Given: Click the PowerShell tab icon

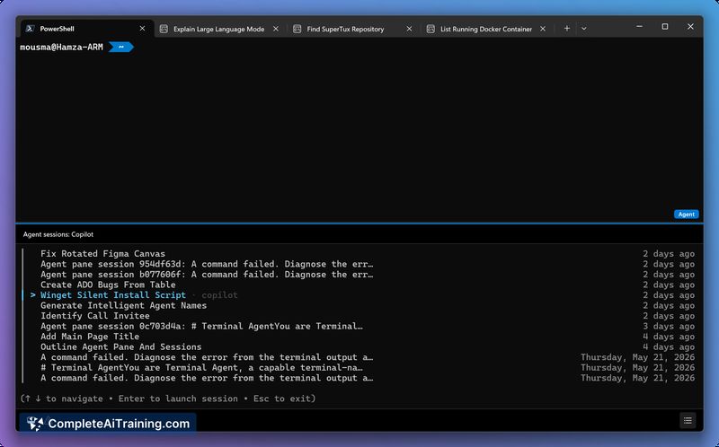Looking at the screenshot, I should [30, 29].
